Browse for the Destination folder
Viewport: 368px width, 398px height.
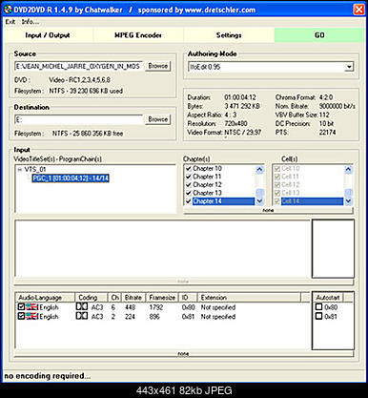(x=158, y=119)
